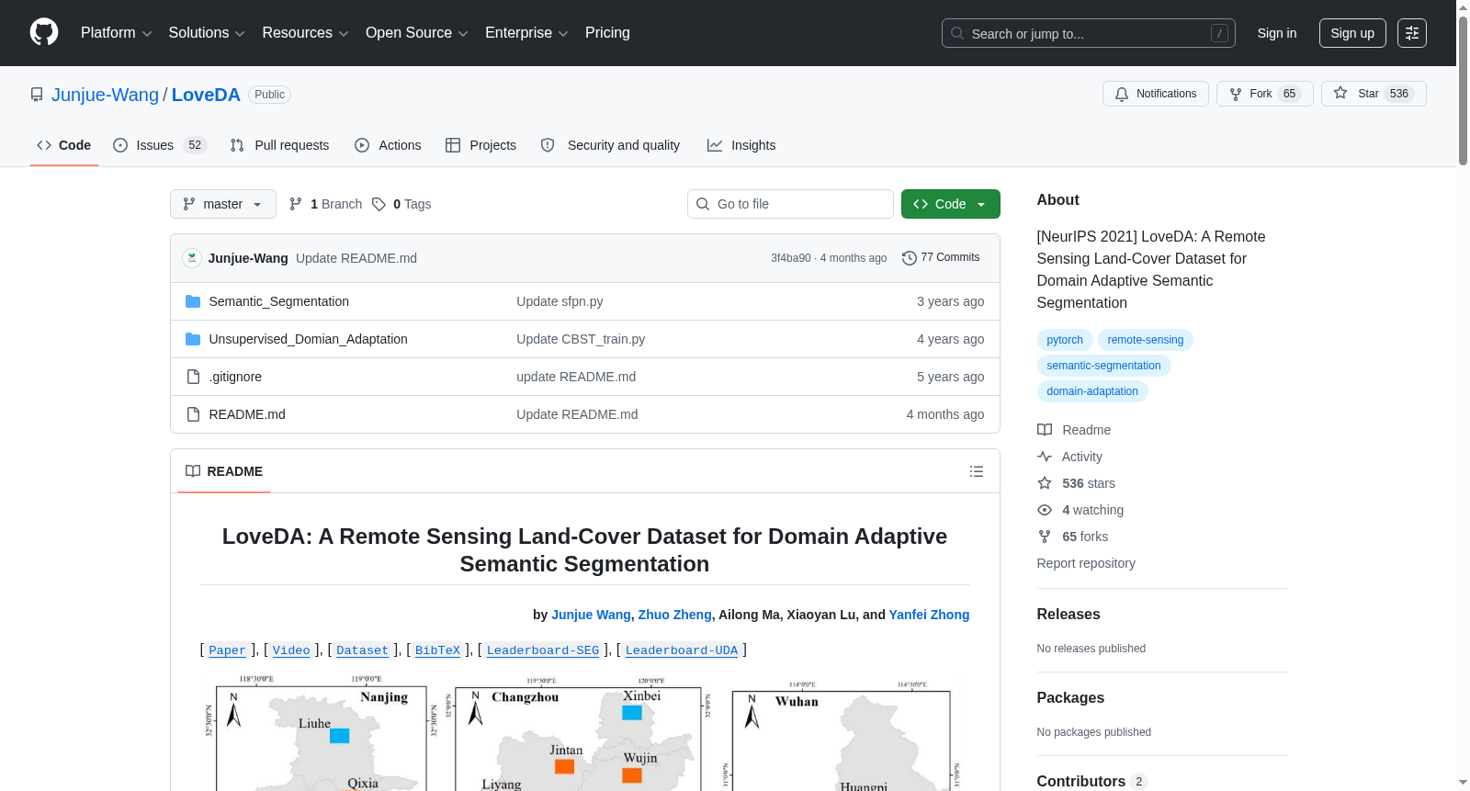Switch to the Projects tab
This screenshot has width=1470, height=791.
[481, 145]
